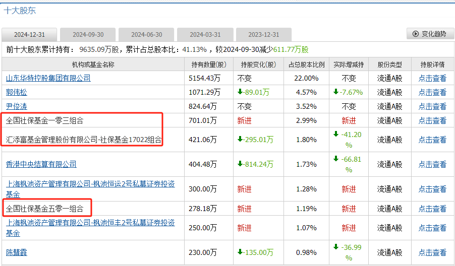Open 枫池恒运2号私募证券投资基金 link
This screenshot has width=455, height=266.
90,189
